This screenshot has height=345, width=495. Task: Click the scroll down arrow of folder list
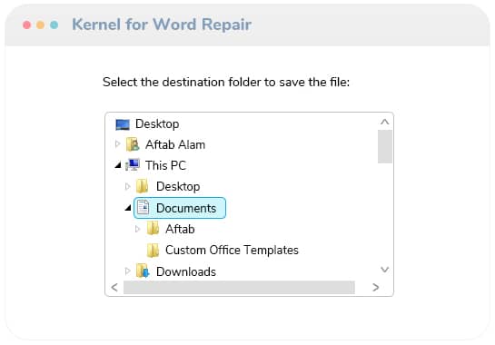[385, 270]
